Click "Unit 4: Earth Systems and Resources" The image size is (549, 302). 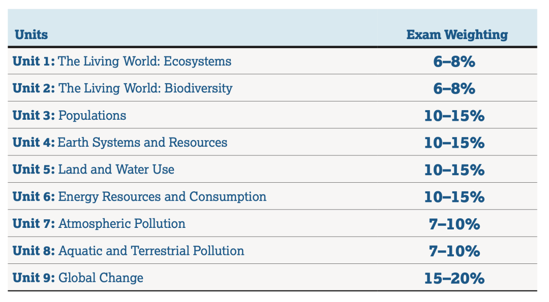click(120, 142)
